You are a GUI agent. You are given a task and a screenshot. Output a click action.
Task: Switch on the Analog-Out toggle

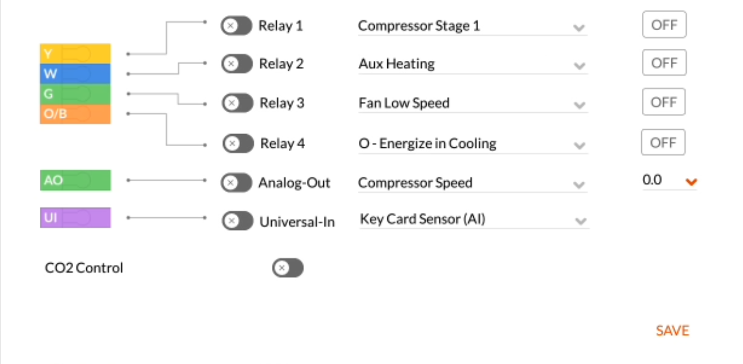coord(236,183)
